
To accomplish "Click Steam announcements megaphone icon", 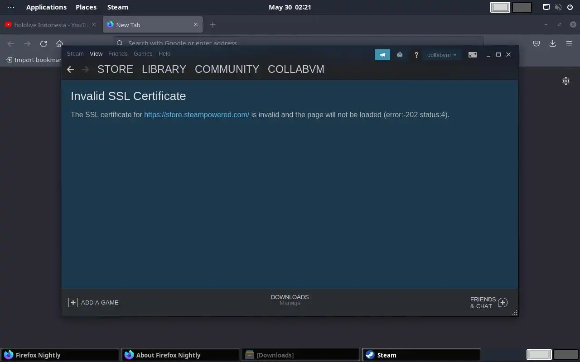I will [382, 55].
